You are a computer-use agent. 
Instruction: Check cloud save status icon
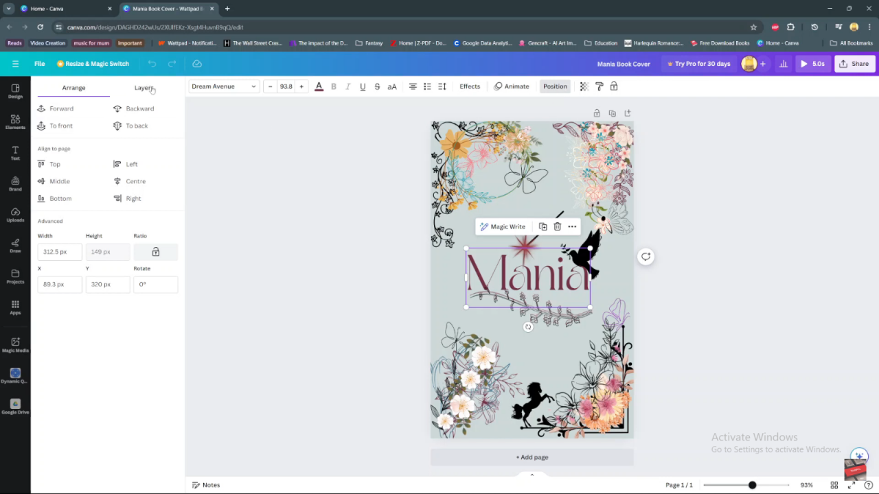click(197, 64)
